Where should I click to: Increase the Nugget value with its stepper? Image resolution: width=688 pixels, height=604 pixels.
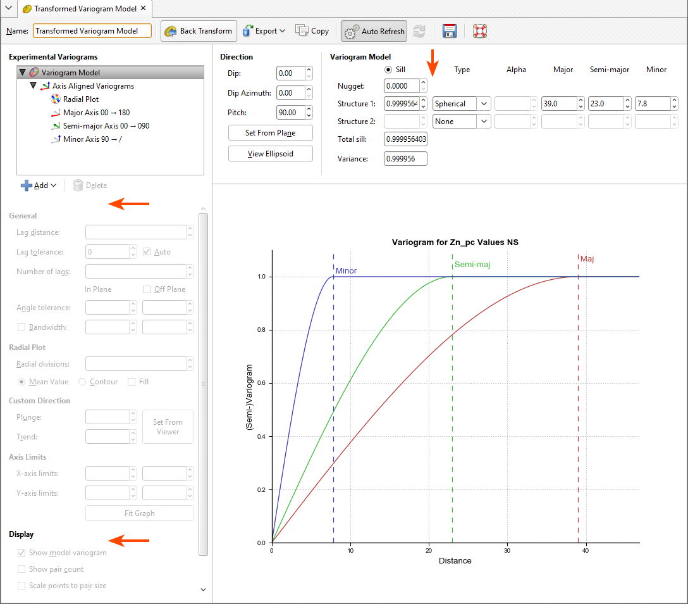[422, 82]
